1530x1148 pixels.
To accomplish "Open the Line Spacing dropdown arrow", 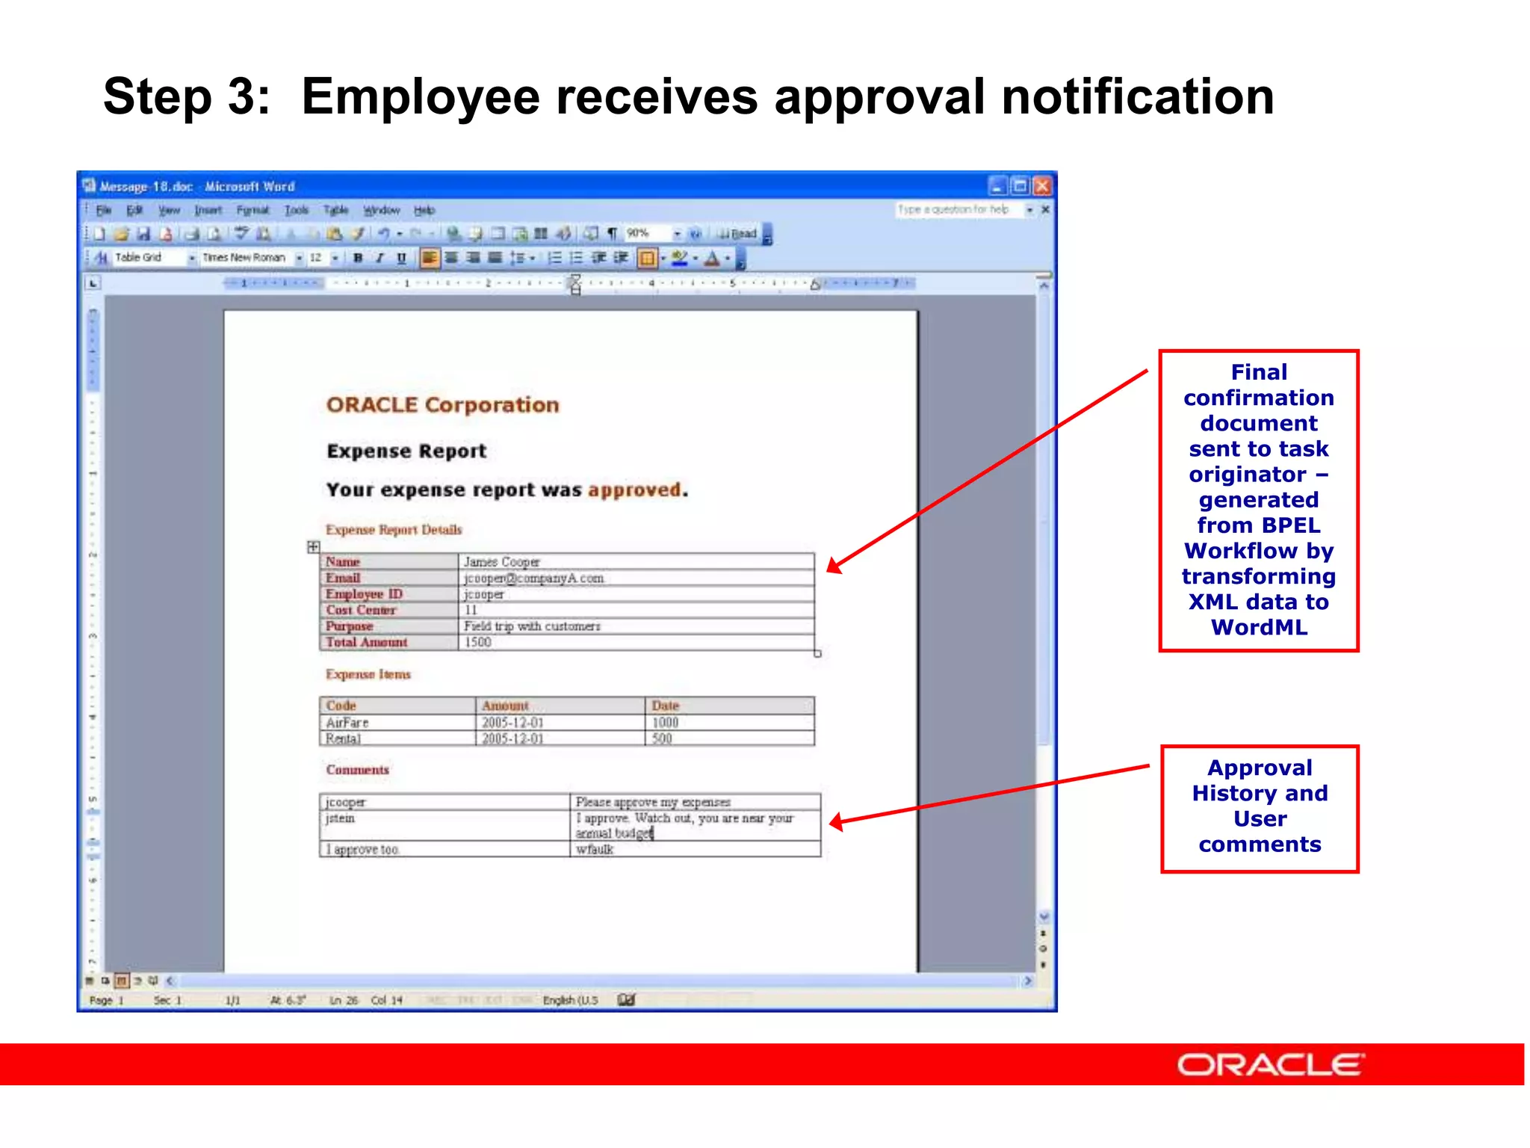I will 533,258.
